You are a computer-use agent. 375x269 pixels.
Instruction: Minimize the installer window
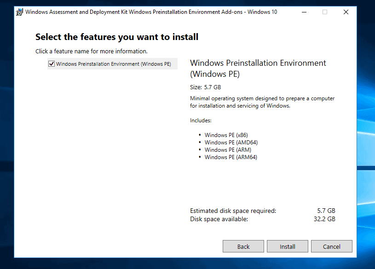pyautogui.click(x=304, y=12)
